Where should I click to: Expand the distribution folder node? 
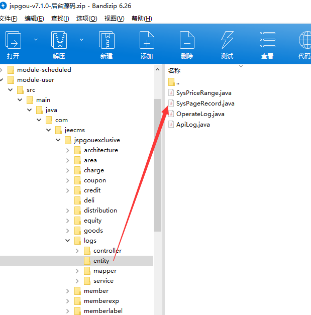point(68,211)
